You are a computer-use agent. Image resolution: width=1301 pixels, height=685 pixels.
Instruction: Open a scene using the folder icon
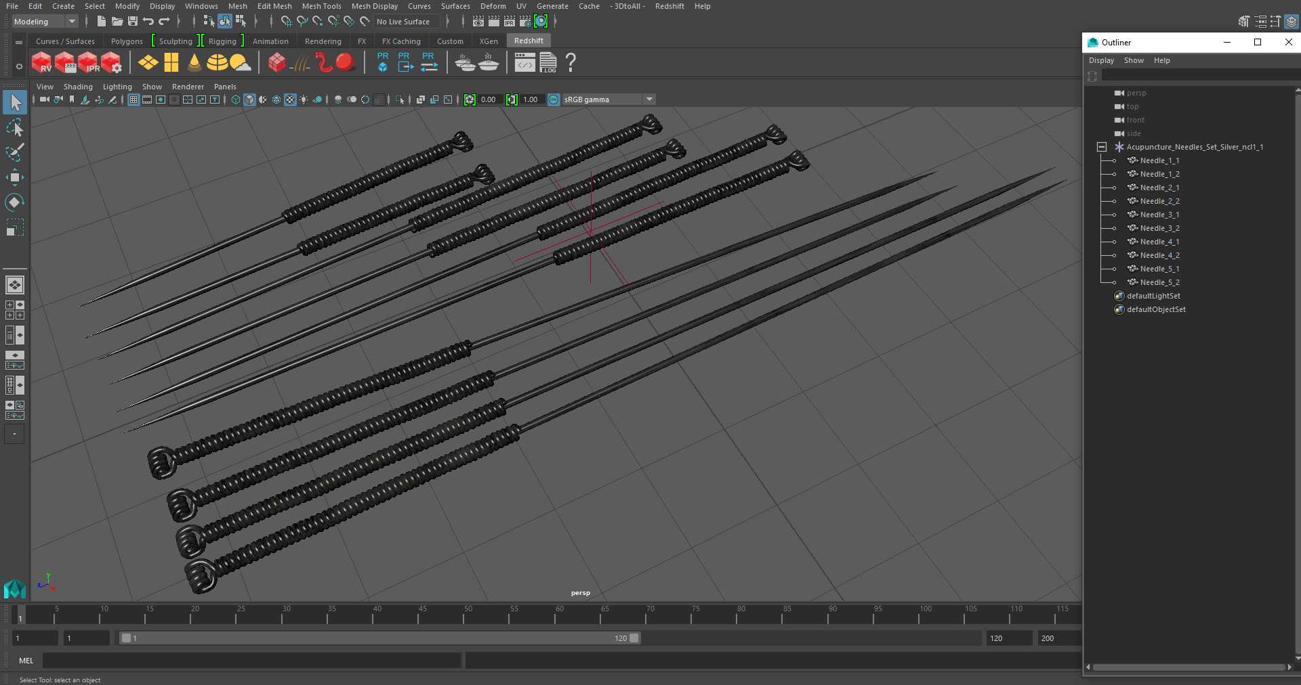coord(117,22)
